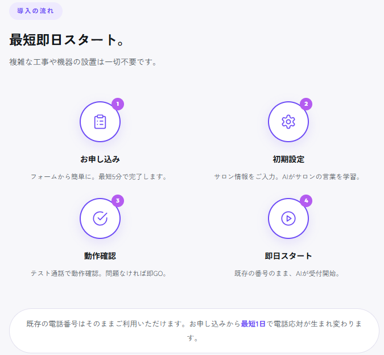Click the clipboard icon for お申し込み step

pos(100,122)
